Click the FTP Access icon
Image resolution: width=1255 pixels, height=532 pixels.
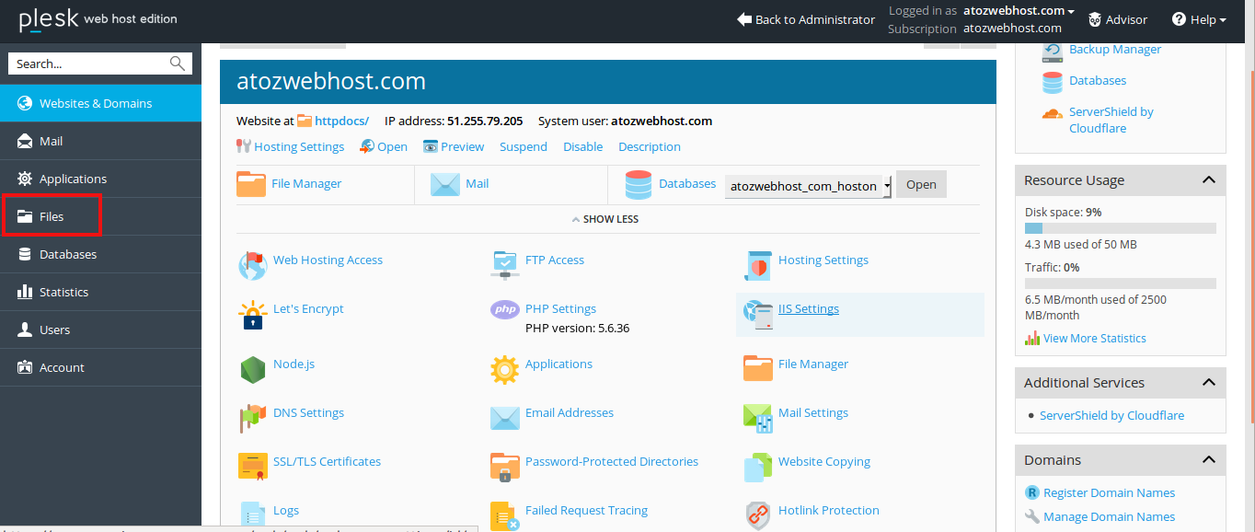[505, 265]
